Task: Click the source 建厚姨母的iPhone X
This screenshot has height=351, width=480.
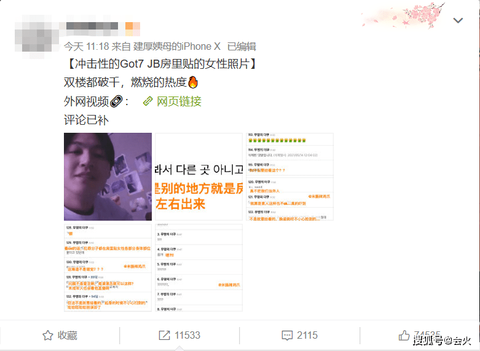Action: click(x=176, y=47)
